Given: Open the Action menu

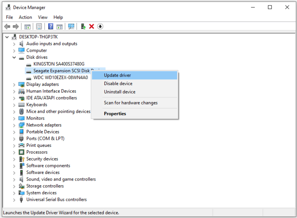Looking at the screenshot, I should (26, 17).
